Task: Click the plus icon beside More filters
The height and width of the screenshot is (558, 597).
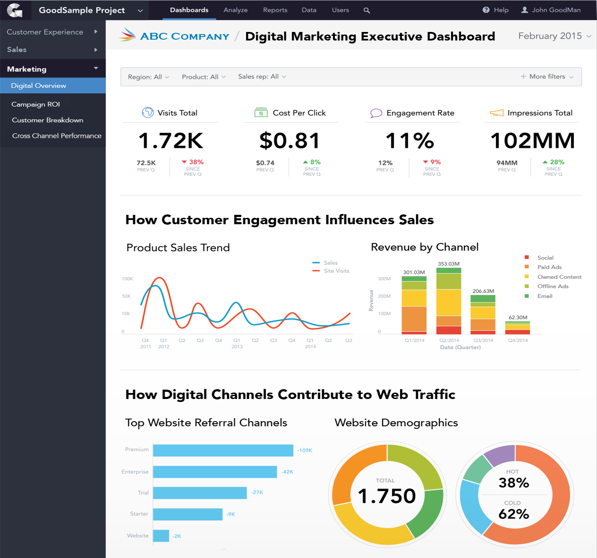Action: [523, 77]
